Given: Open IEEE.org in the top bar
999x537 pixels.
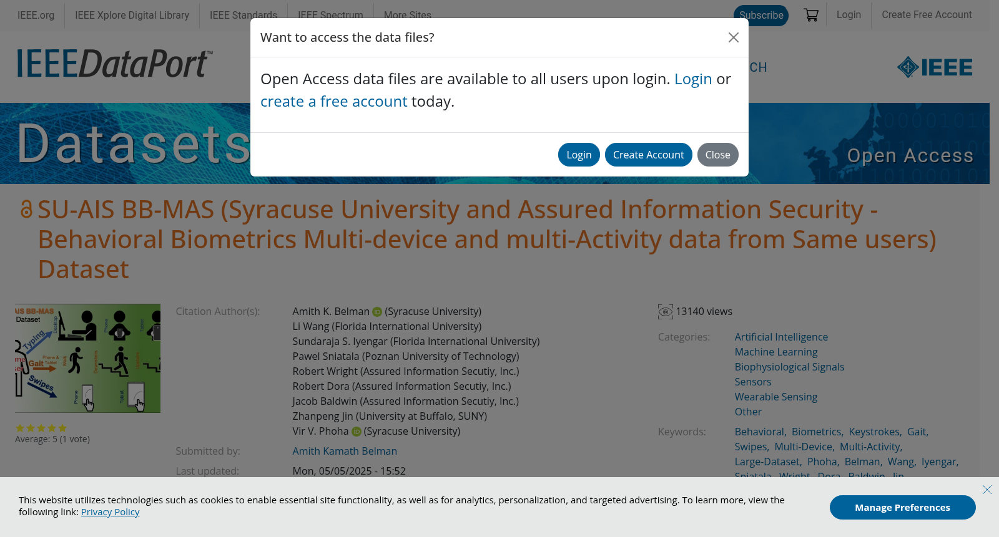Looking at the screenshot, I should [x=36, y=15].
